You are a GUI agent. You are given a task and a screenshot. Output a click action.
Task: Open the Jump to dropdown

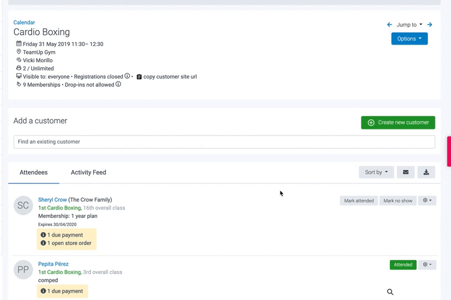409,24
